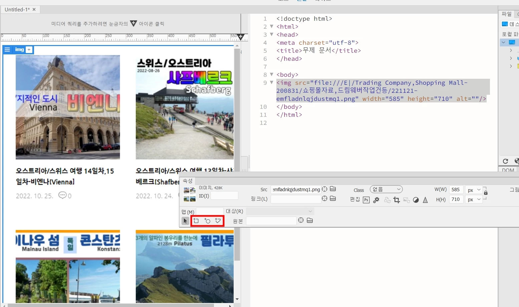
Task: Click the 링크(L) link input field
Action: pos(296,199)
